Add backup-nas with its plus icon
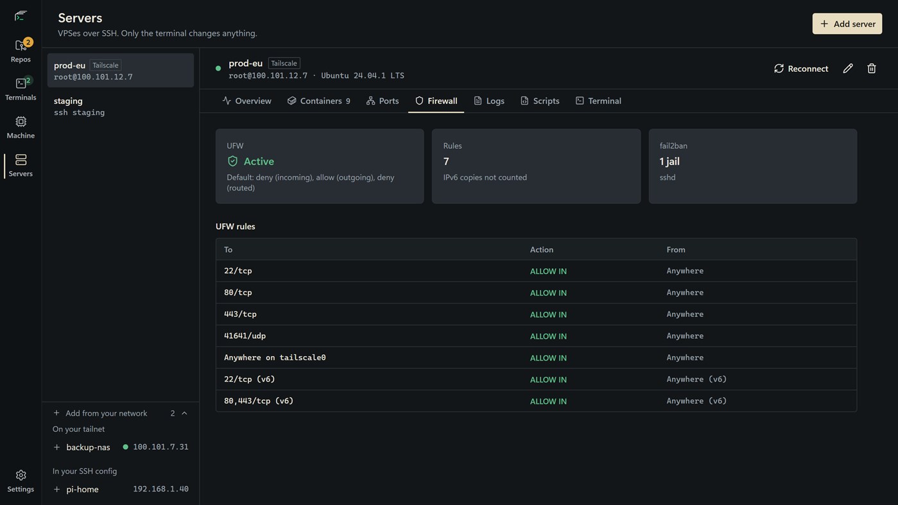The width and height of the screenshot is (898, 505). click(56, 447)
